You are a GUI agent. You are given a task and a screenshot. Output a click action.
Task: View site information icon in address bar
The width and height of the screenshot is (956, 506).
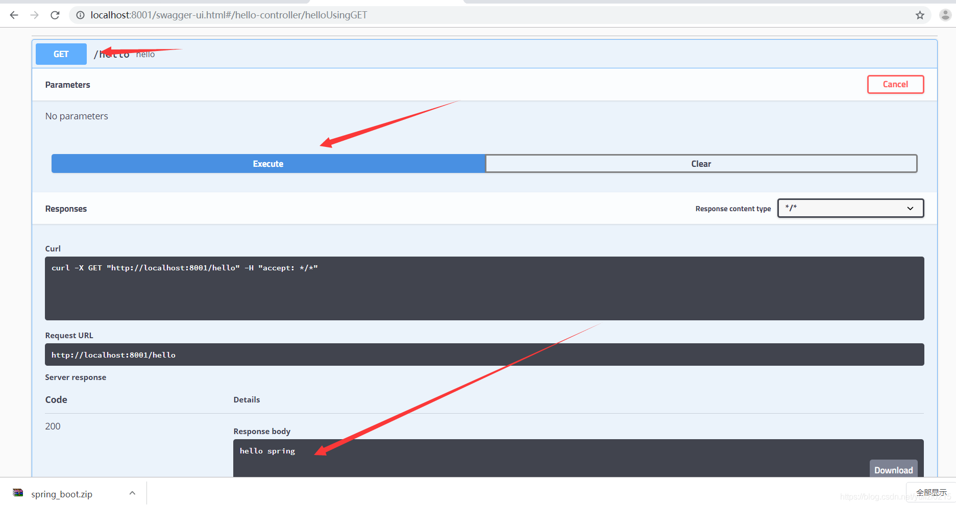(x=80, y=15)
